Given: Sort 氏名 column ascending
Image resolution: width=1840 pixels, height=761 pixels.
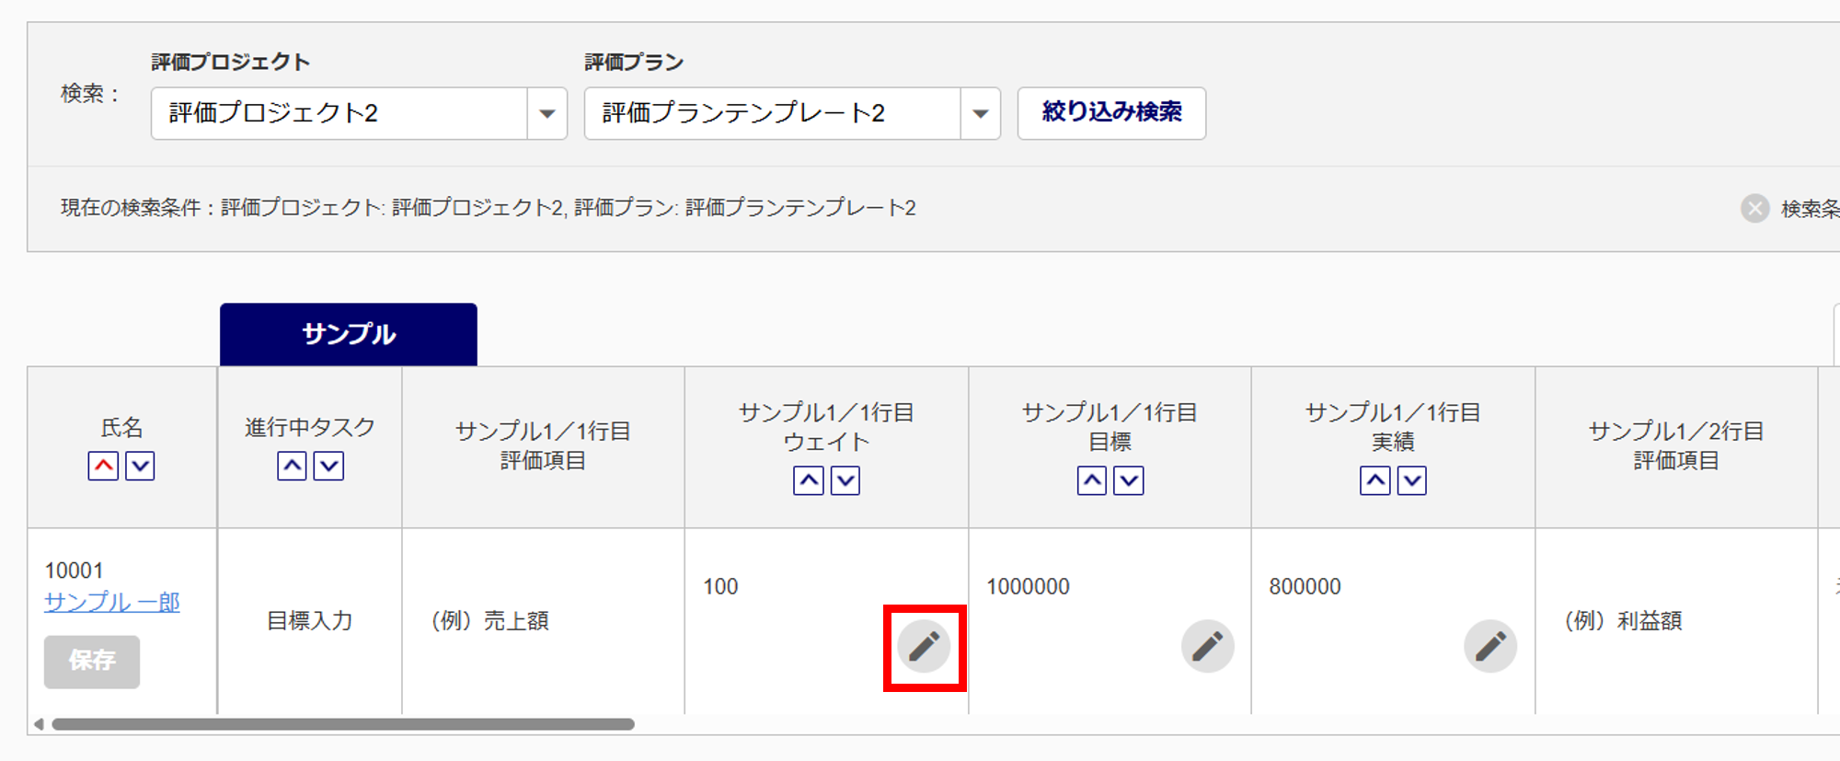Looking at the screenshot, I should [x=103, y=466].
